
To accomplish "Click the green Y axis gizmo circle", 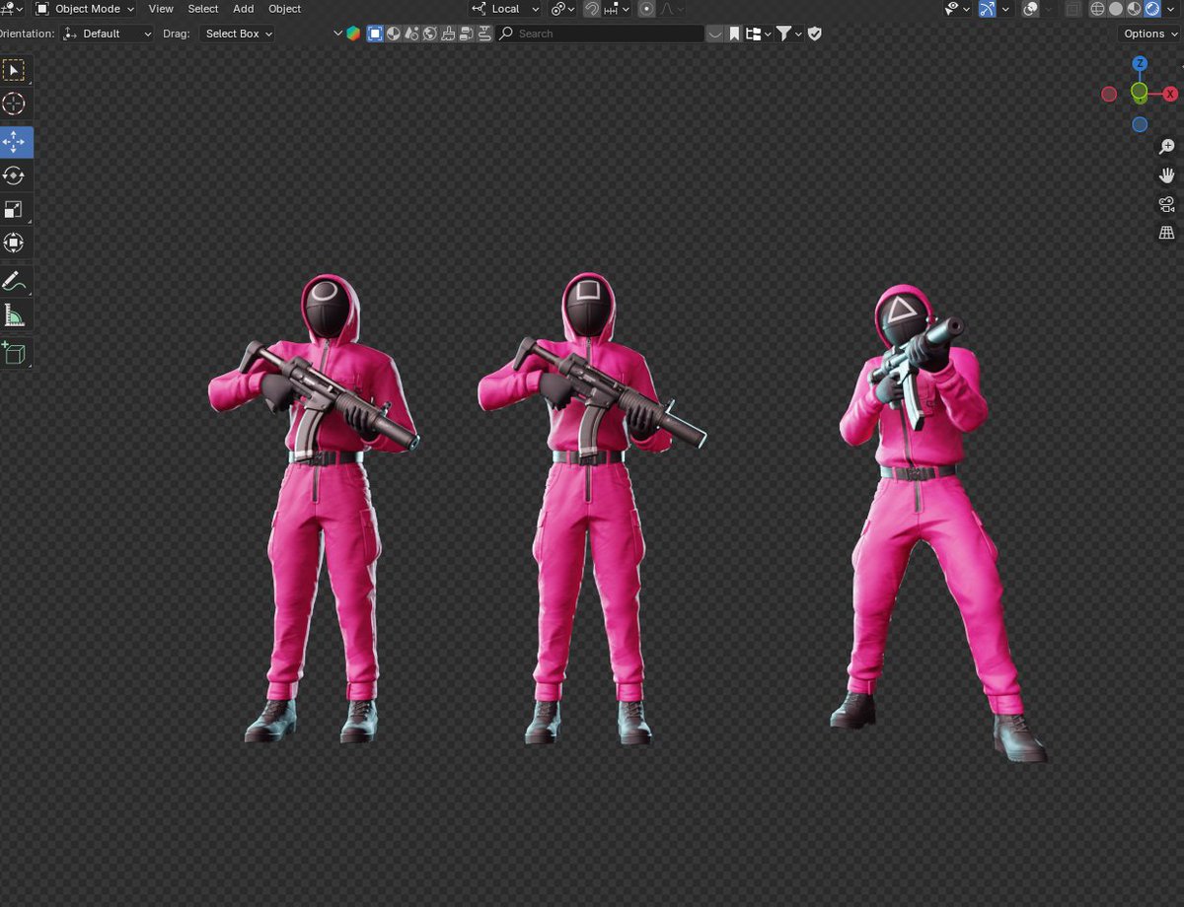I will pyautogui.click(x=1140, y=93).
